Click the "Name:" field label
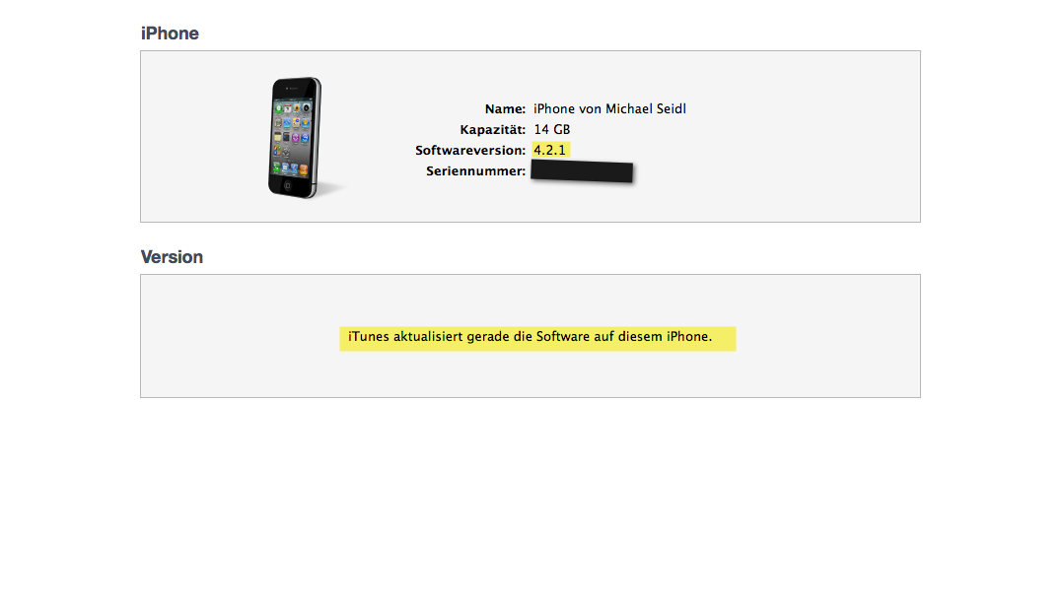Viewport: 1064px width, 603px height. [505, 109]
